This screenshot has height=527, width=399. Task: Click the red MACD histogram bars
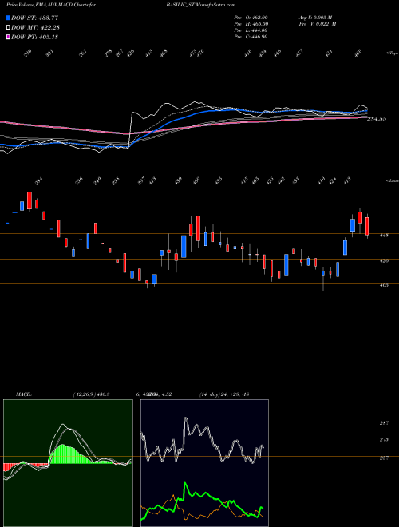pos(10,467)
